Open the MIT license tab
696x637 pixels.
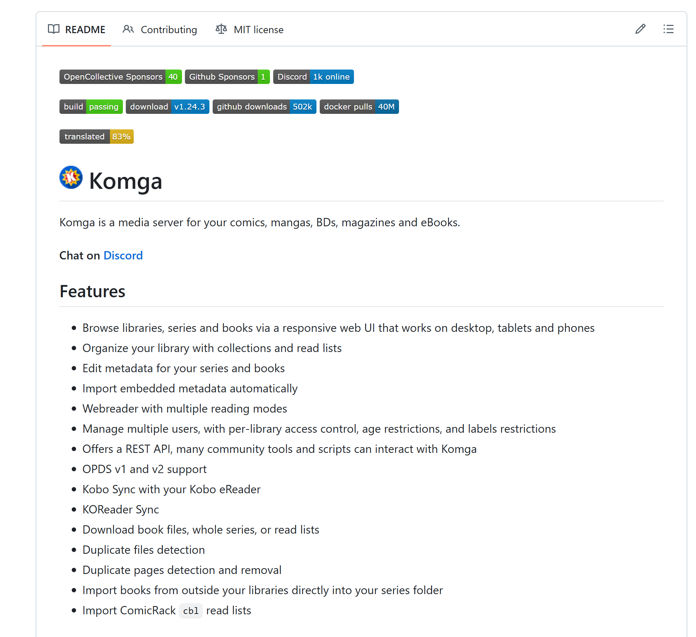point(258,30)
